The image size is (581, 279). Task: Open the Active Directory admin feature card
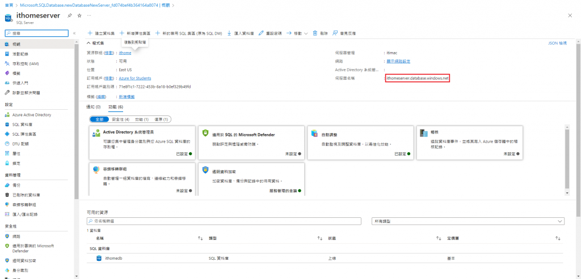[x=142, y=143]
